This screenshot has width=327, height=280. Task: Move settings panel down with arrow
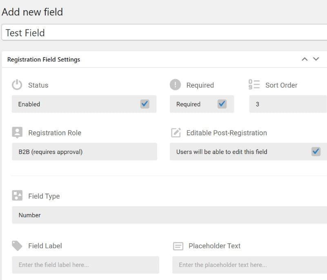[x=316, y=59]
